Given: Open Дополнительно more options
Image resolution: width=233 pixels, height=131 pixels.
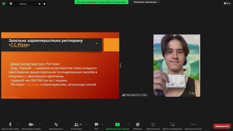Looking at the screenshot, I should [x=193, y=126].
